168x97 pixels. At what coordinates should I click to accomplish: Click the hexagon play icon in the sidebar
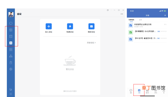pyautogui.click(x=11, y=69)
